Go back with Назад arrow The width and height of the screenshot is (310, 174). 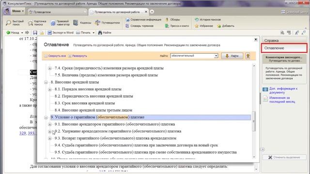tap(13, 32)
